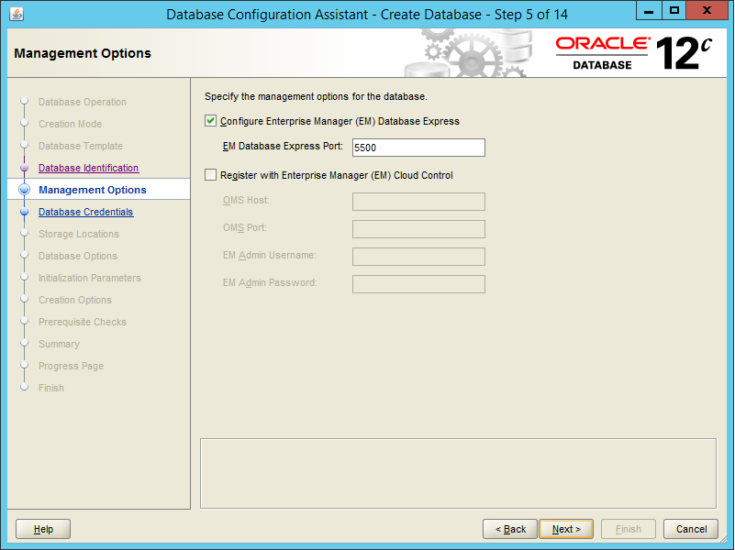735x550 pixels.
Task: Open the Database Identification step link
Action: pos(89,168)
